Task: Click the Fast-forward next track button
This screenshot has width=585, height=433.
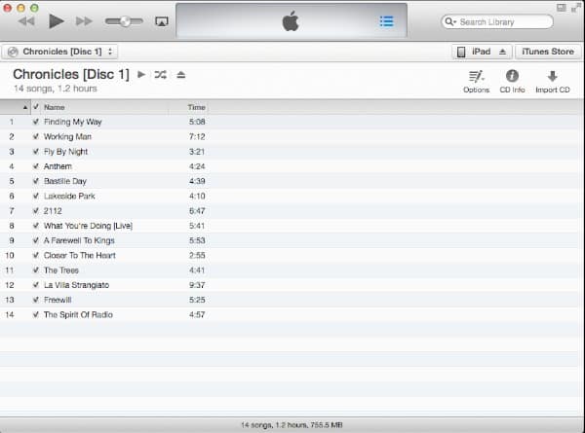Action: 84,21
